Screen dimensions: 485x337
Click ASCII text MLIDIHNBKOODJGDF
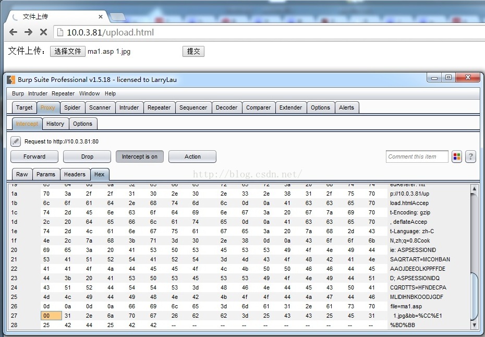point(416,297)
